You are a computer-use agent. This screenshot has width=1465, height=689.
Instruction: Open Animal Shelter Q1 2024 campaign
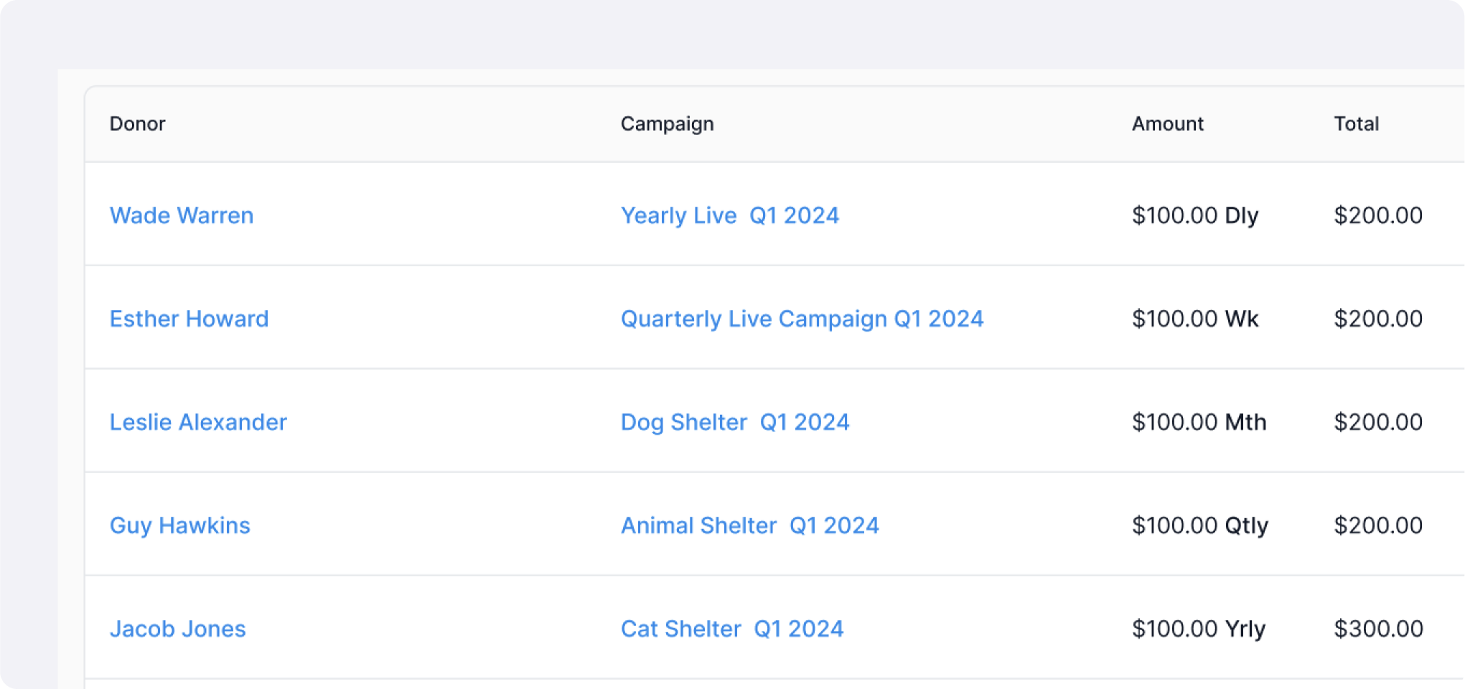pos(749,525)
